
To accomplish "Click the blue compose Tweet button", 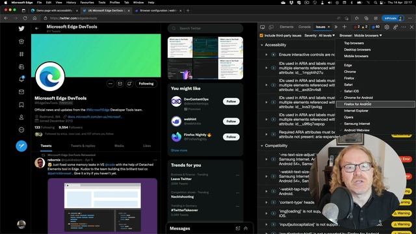I will pos(21,146).
